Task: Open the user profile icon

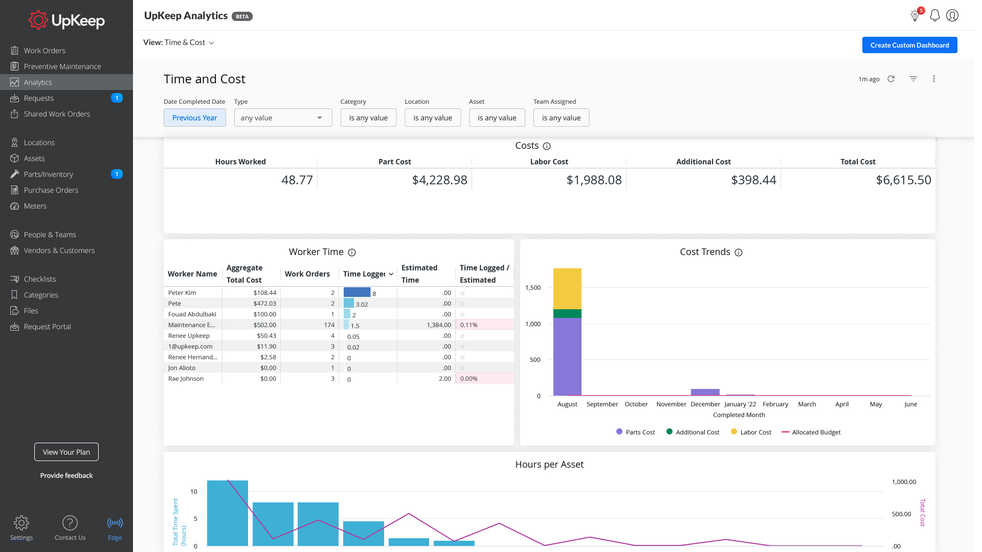Action: (952, 15)
